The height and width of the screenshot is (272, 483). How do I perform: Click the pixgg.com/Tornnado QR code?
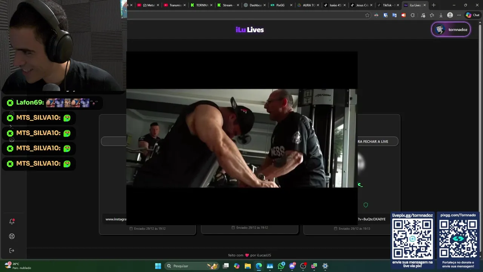pyautogui.click(x=458, y=239)
